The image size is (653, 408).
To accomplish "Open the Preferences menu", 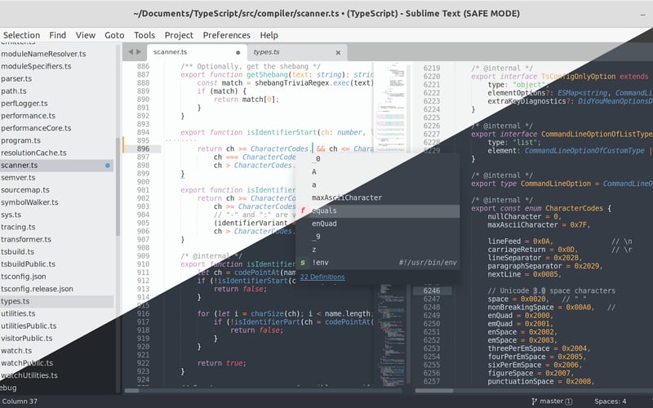I will 227,35.
